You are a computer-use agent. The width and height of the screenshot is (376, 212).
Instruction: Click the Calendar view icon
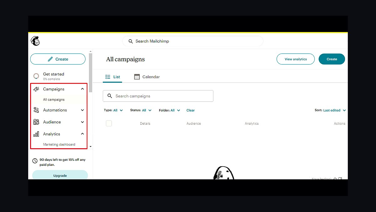(137, 77)
